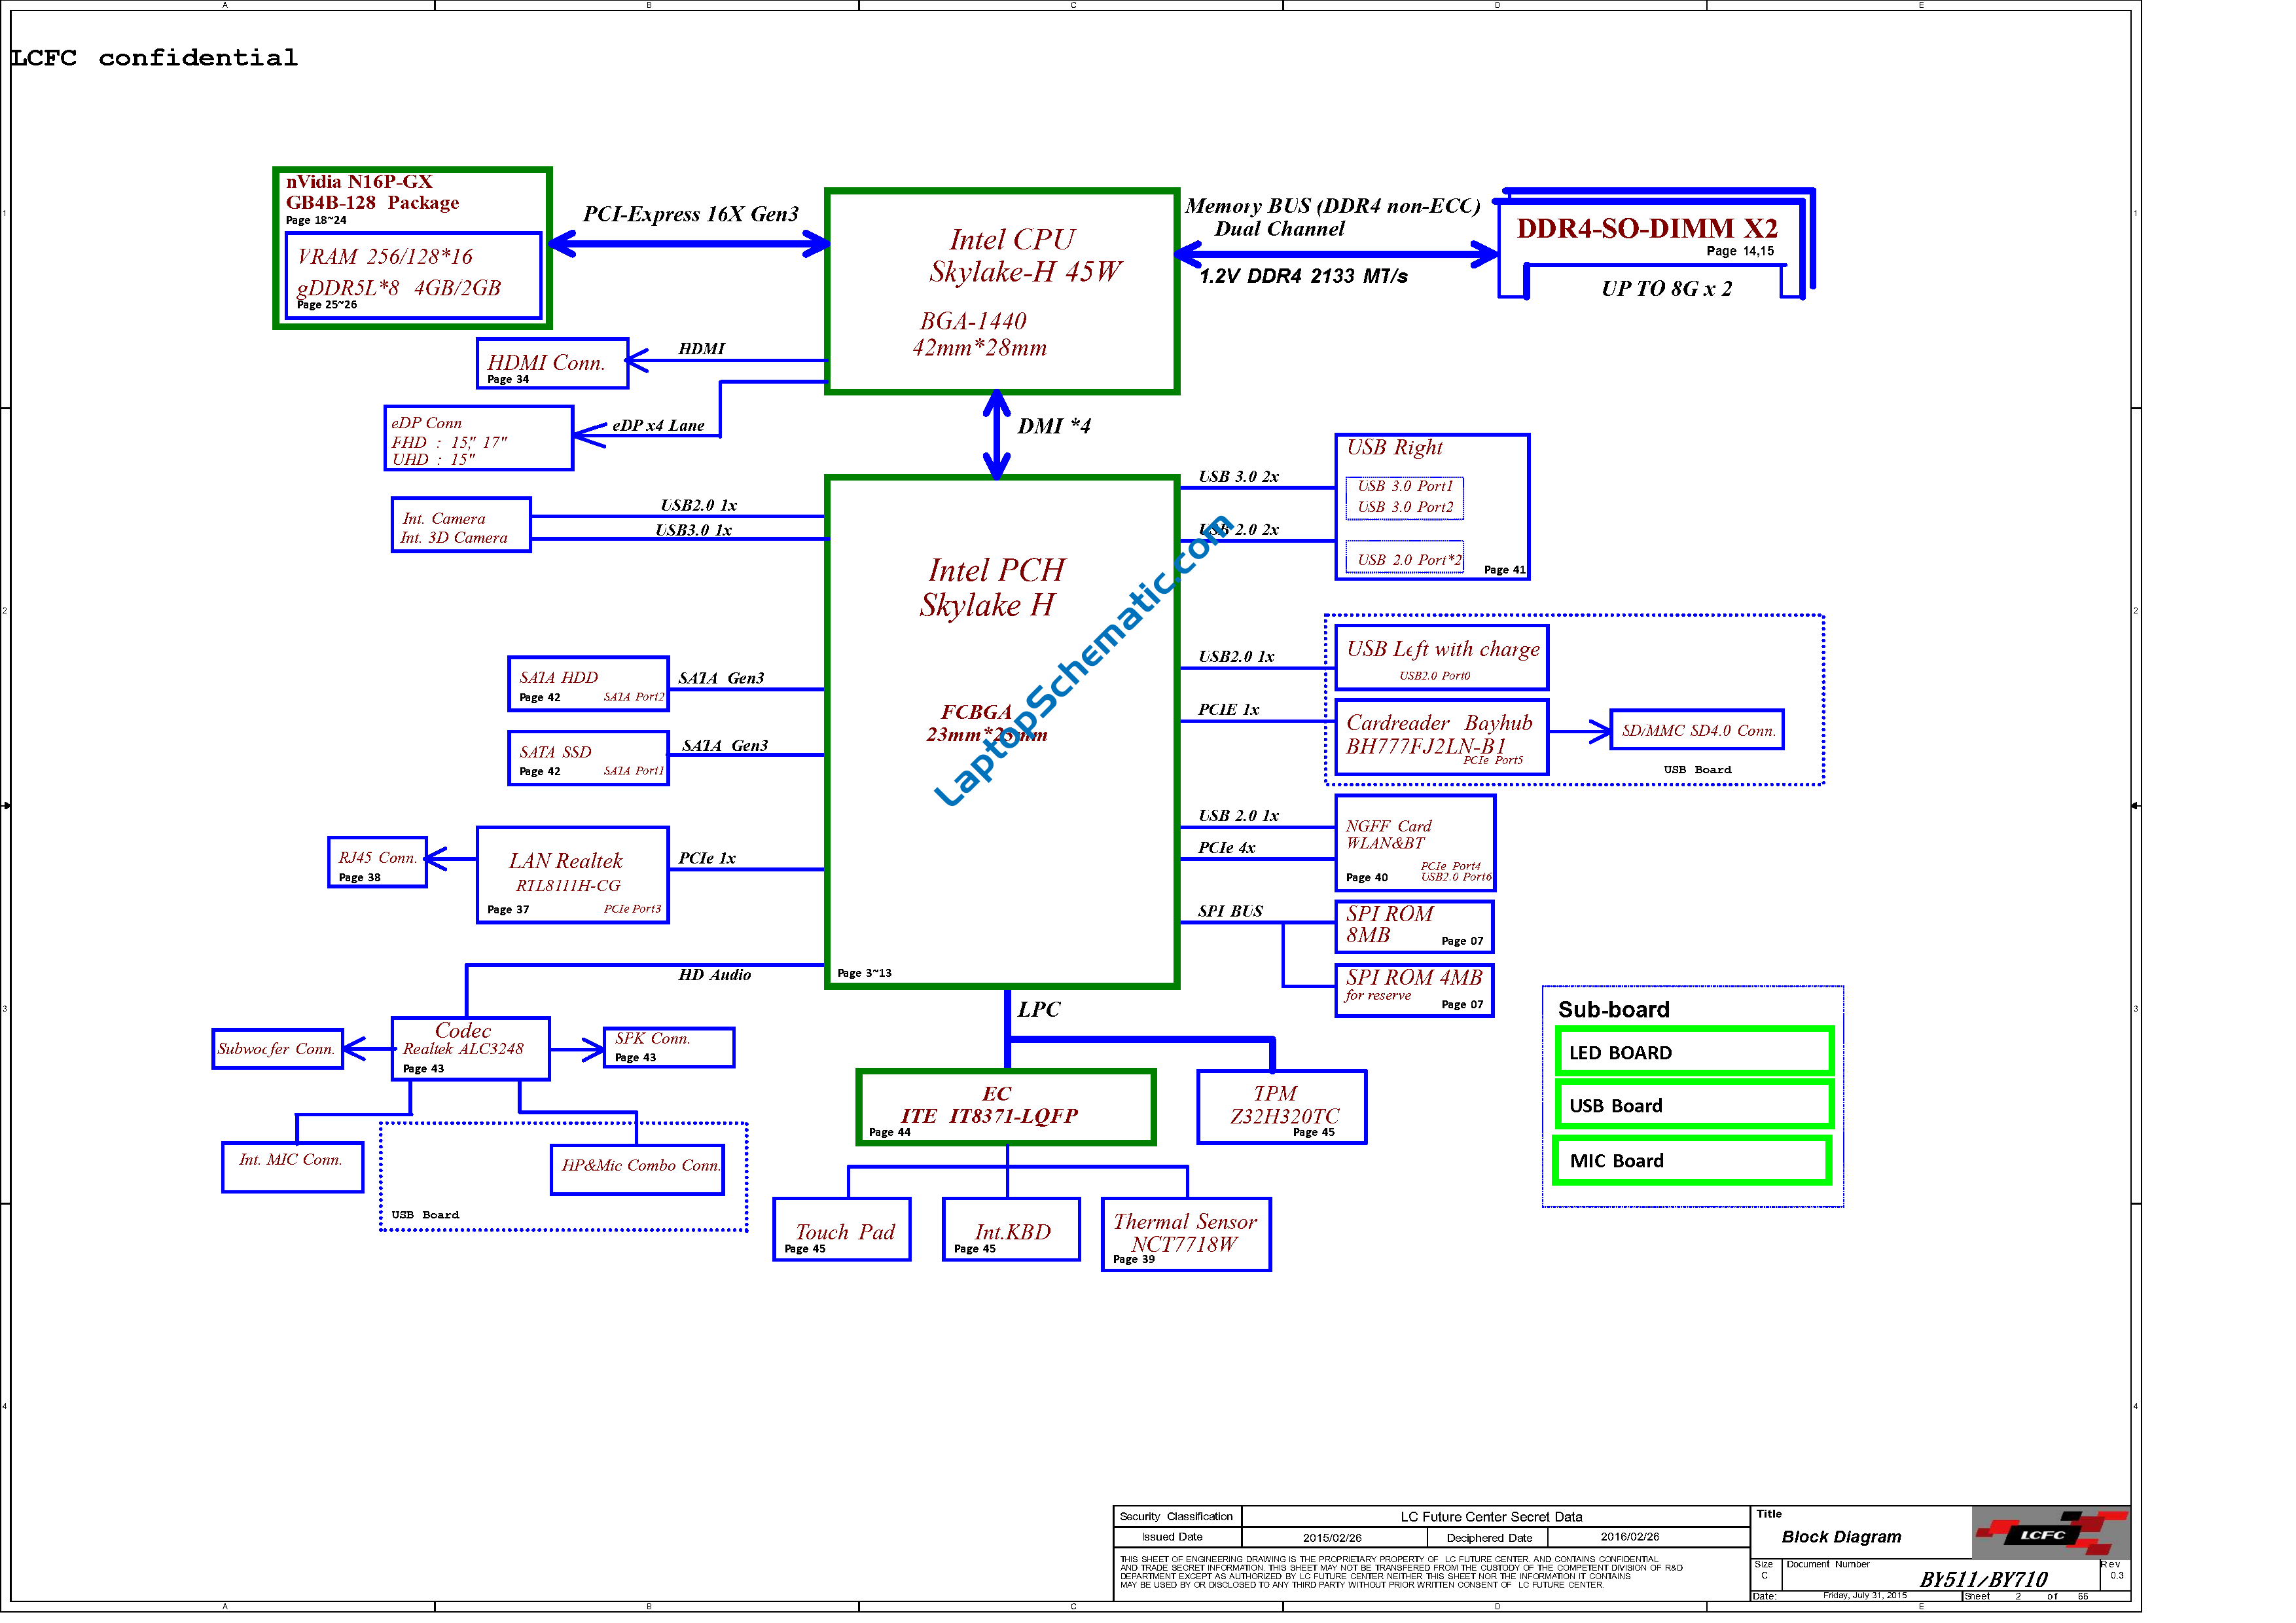Viewport: 2296px width, 1623px height.
Task: Click the 'USB 3.0 Port1' entry
Action: click(x=1405, y=486)
